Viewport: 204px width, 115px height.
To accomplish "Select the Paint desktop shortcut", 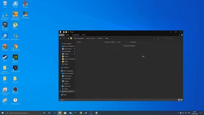I will [5, 101].
